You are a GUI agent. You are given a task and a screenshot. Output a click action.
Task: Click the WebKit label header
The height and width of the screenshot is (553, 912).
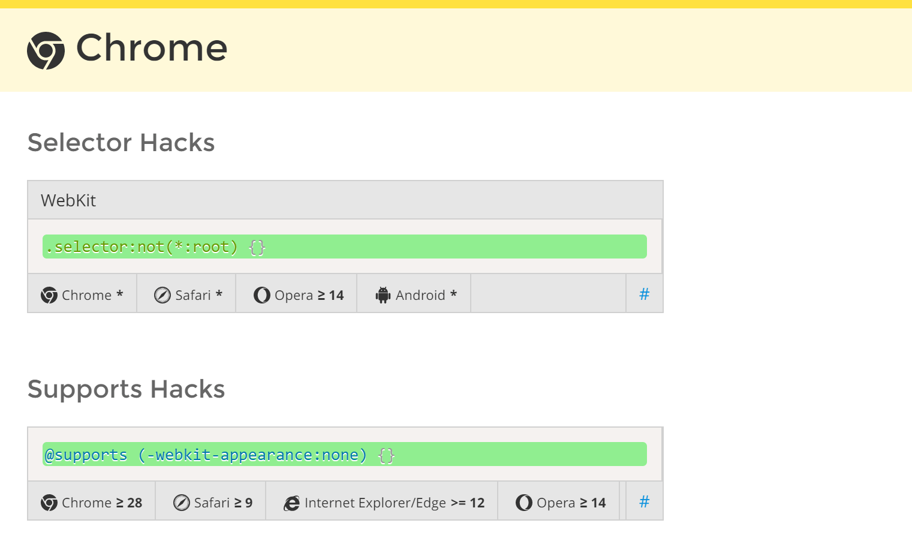click(68, 200)
